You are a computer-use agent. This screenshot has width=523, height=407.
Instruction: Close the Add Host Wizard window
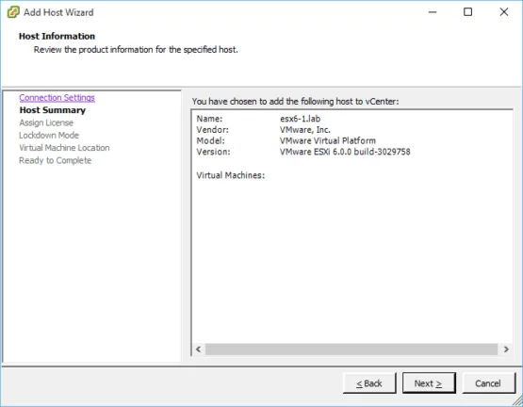(504, 12)
